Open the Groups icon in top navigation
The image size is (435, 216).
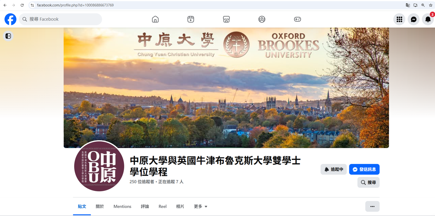(262, 19)
